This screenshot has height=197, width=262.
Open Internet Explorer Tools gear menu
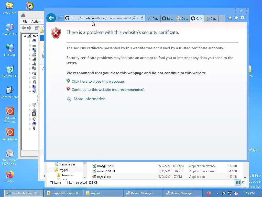click(x=243, y=18)
